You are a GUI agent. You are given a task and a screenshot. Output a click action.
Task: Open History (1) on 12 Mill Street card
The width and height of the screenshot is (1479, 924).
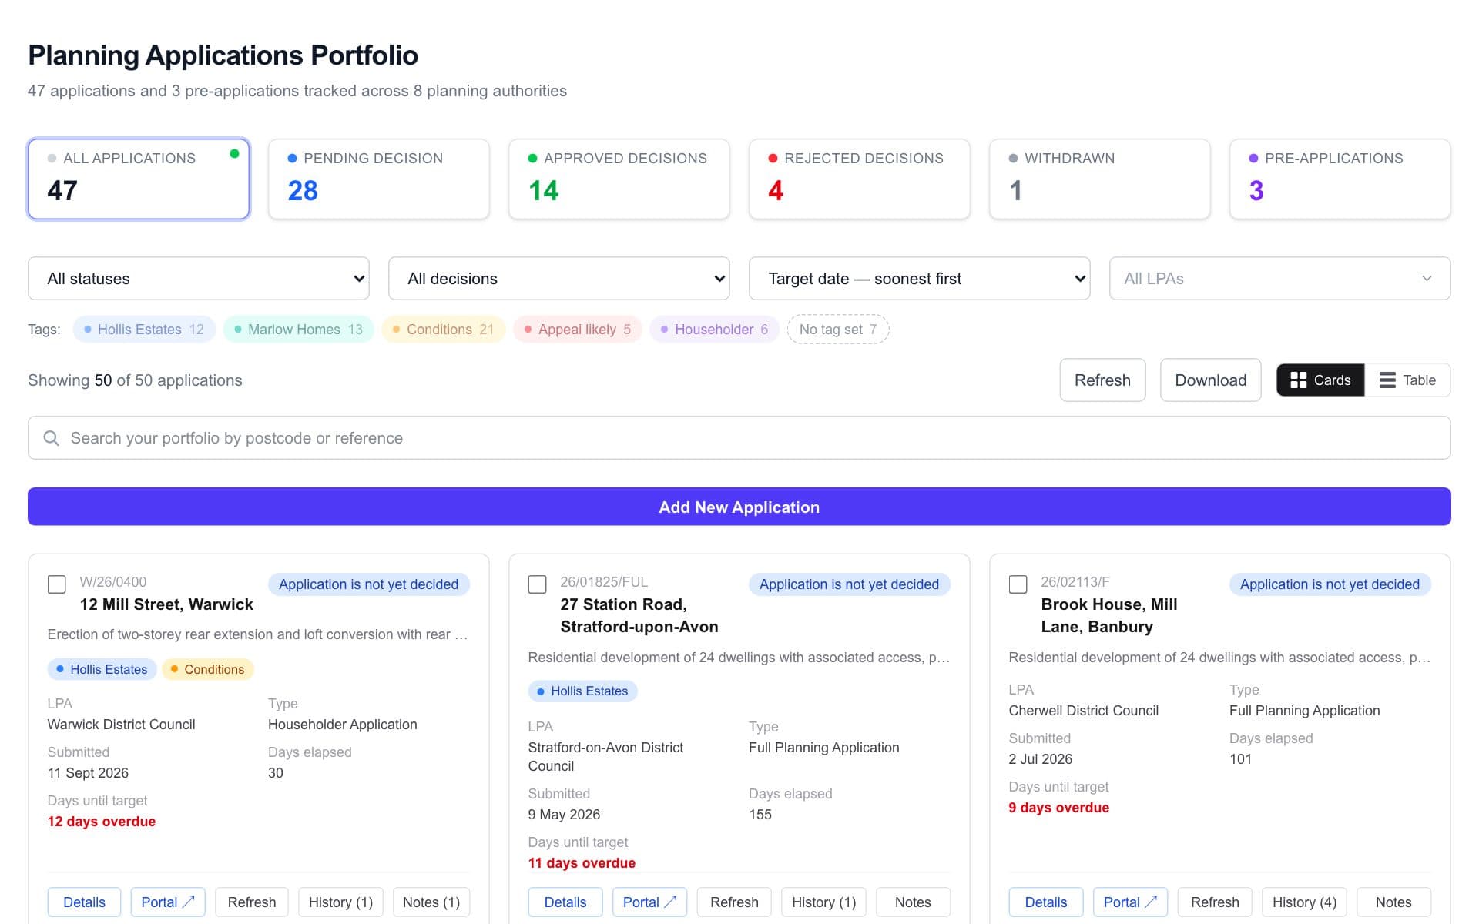[340, 902]
